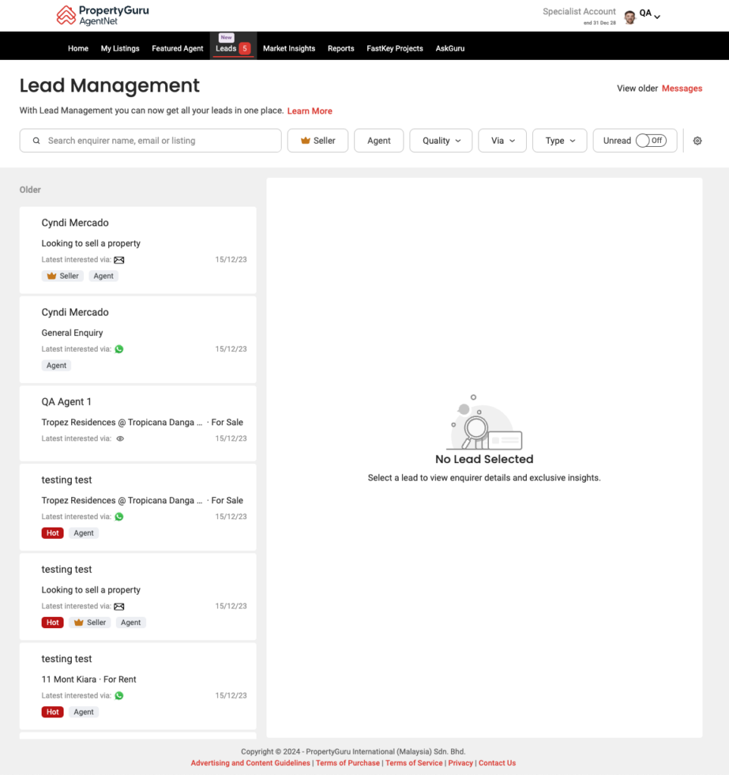729x775 pixels.
Task: Click the PropertyGuru AgentNet logo
Action: point(102,14)
